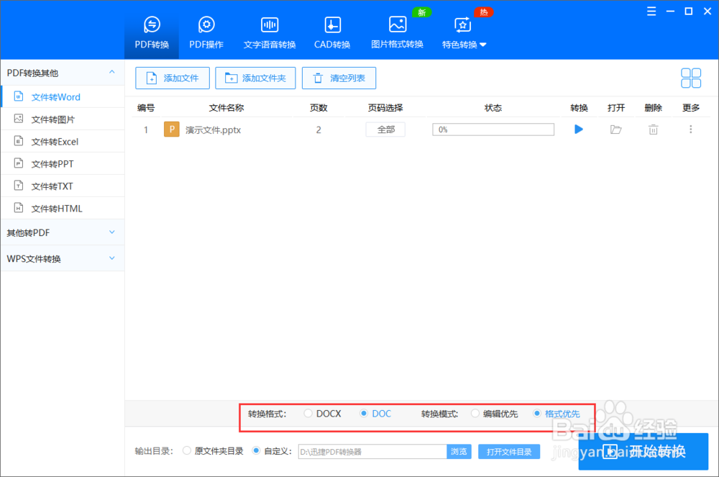The height and width of the screenshot is (477, 719).
Task: Switch to 文件转Excel conversion
Action: (x=63, y=141)
